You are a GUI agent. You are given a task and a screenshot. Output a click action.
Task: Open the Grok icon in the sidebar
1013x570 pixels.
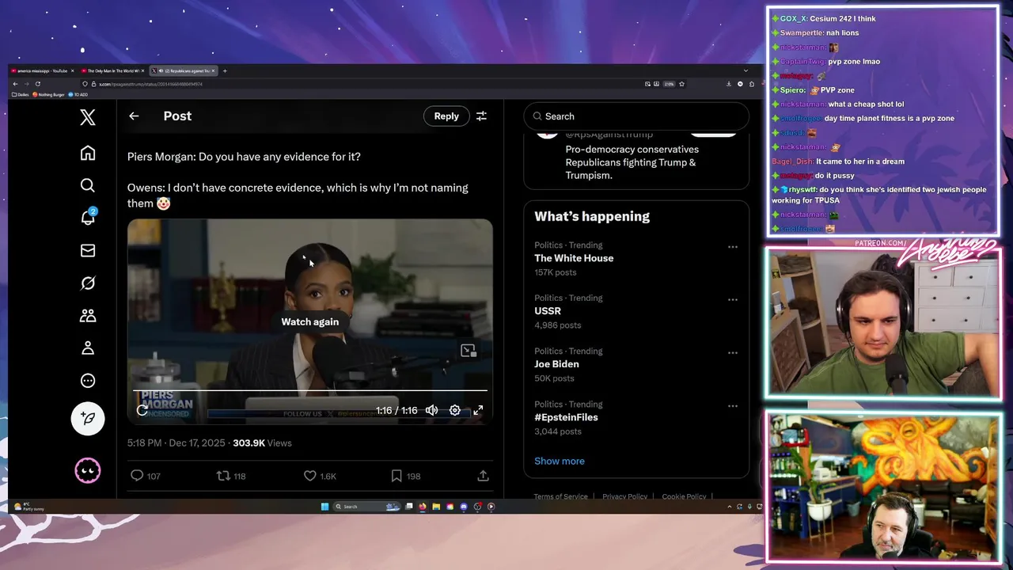point(88,283)
